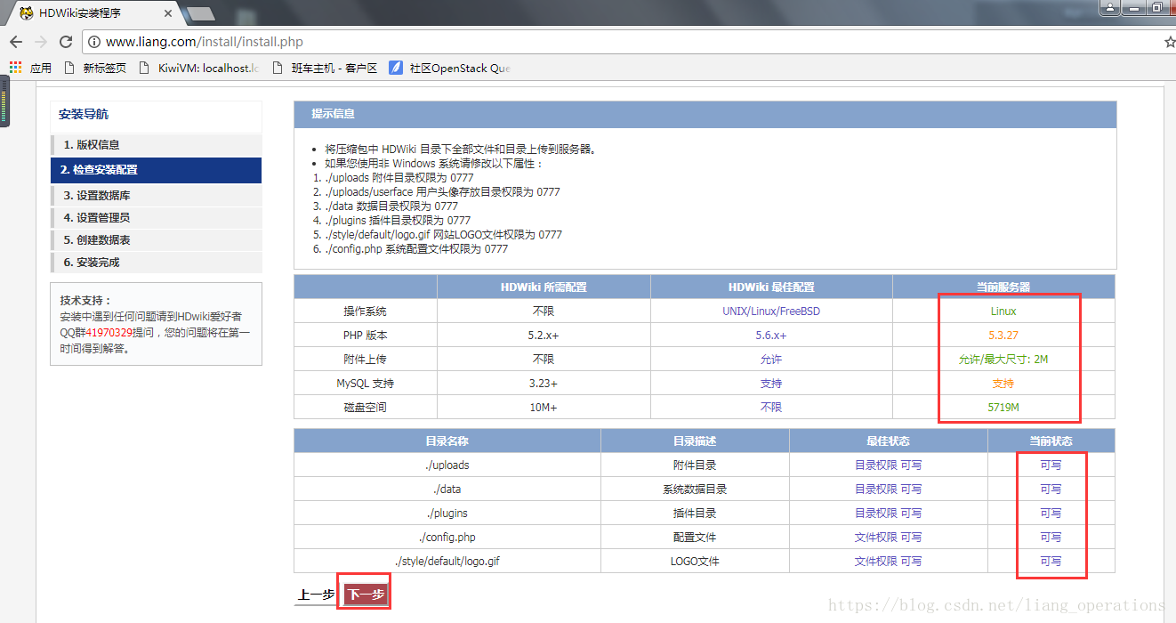Open the 新标签页 bookmark
1176x623 pixels.
[96, 68]
